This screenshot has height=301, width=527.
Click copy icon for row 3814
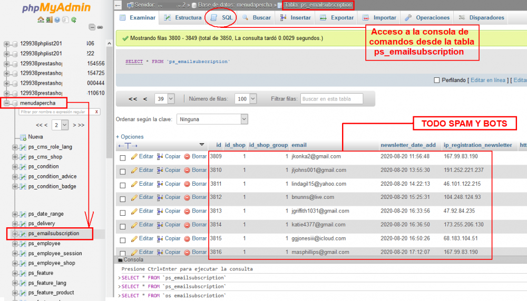(x=160, y=225)
